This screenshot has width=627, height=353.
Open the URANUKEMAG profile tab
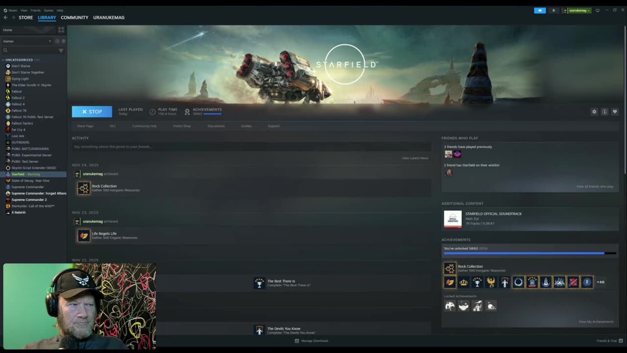coord(109,18)
